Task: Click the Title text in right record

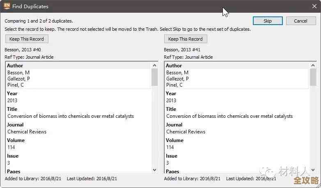Action: (x=229, y=116)
